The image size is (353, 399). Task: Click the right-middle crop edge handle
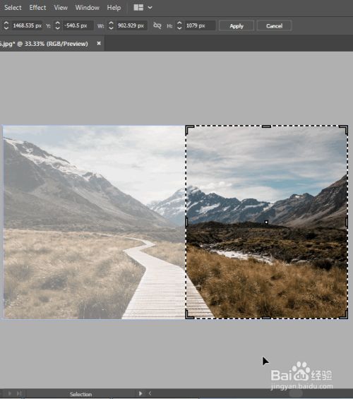(347, 222)
